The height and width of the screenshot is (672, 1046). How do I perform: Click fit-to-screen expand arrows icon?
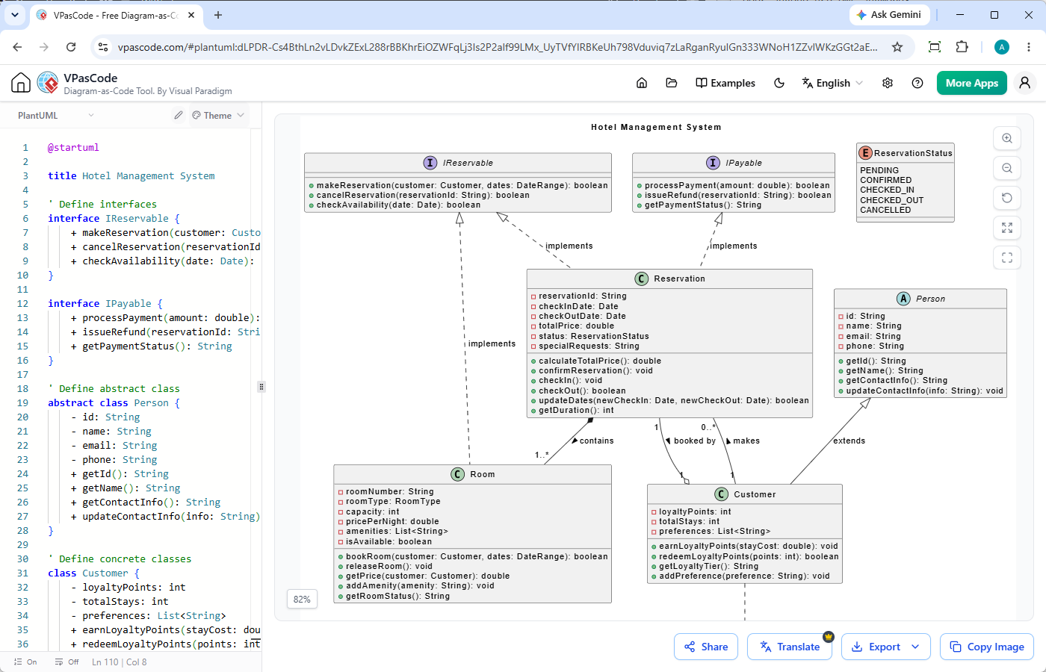[x=1007, y=228]
